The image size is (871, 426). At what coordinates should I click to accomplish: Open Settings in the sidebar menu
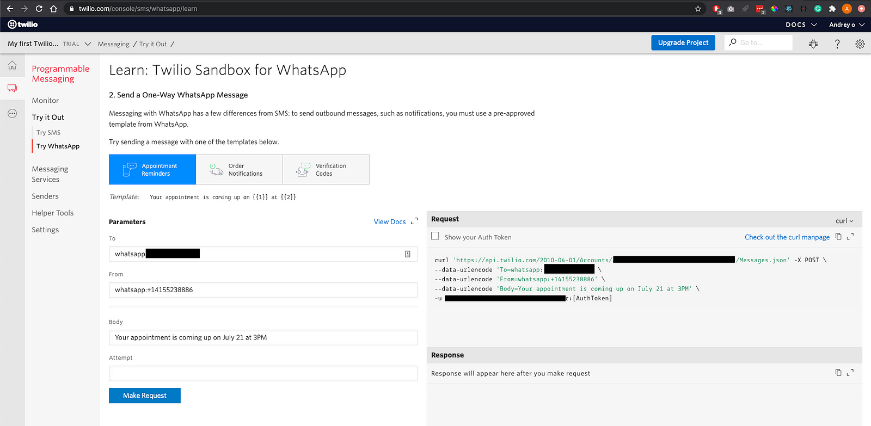click(x=45, y=230)
